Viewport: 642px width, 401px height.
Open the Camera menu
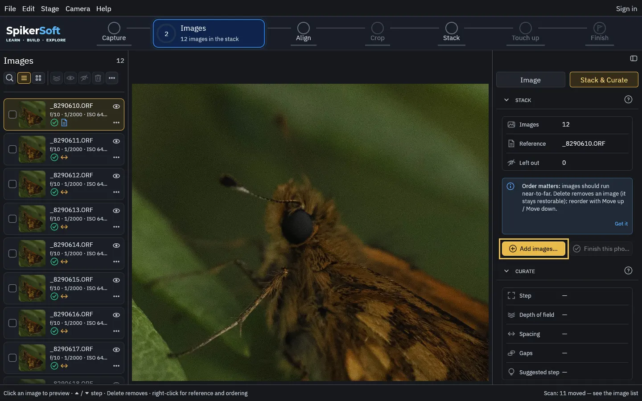[x=78, y=8]
